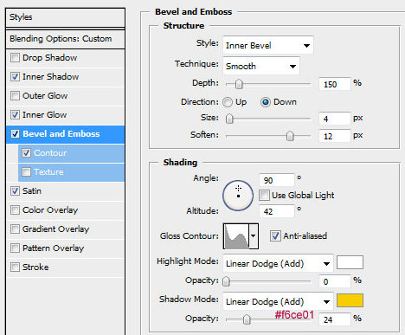This screenshot has height=335, width=405.
Task: Open the Texture sub-style entry
Action: click(x=71, y=172)
